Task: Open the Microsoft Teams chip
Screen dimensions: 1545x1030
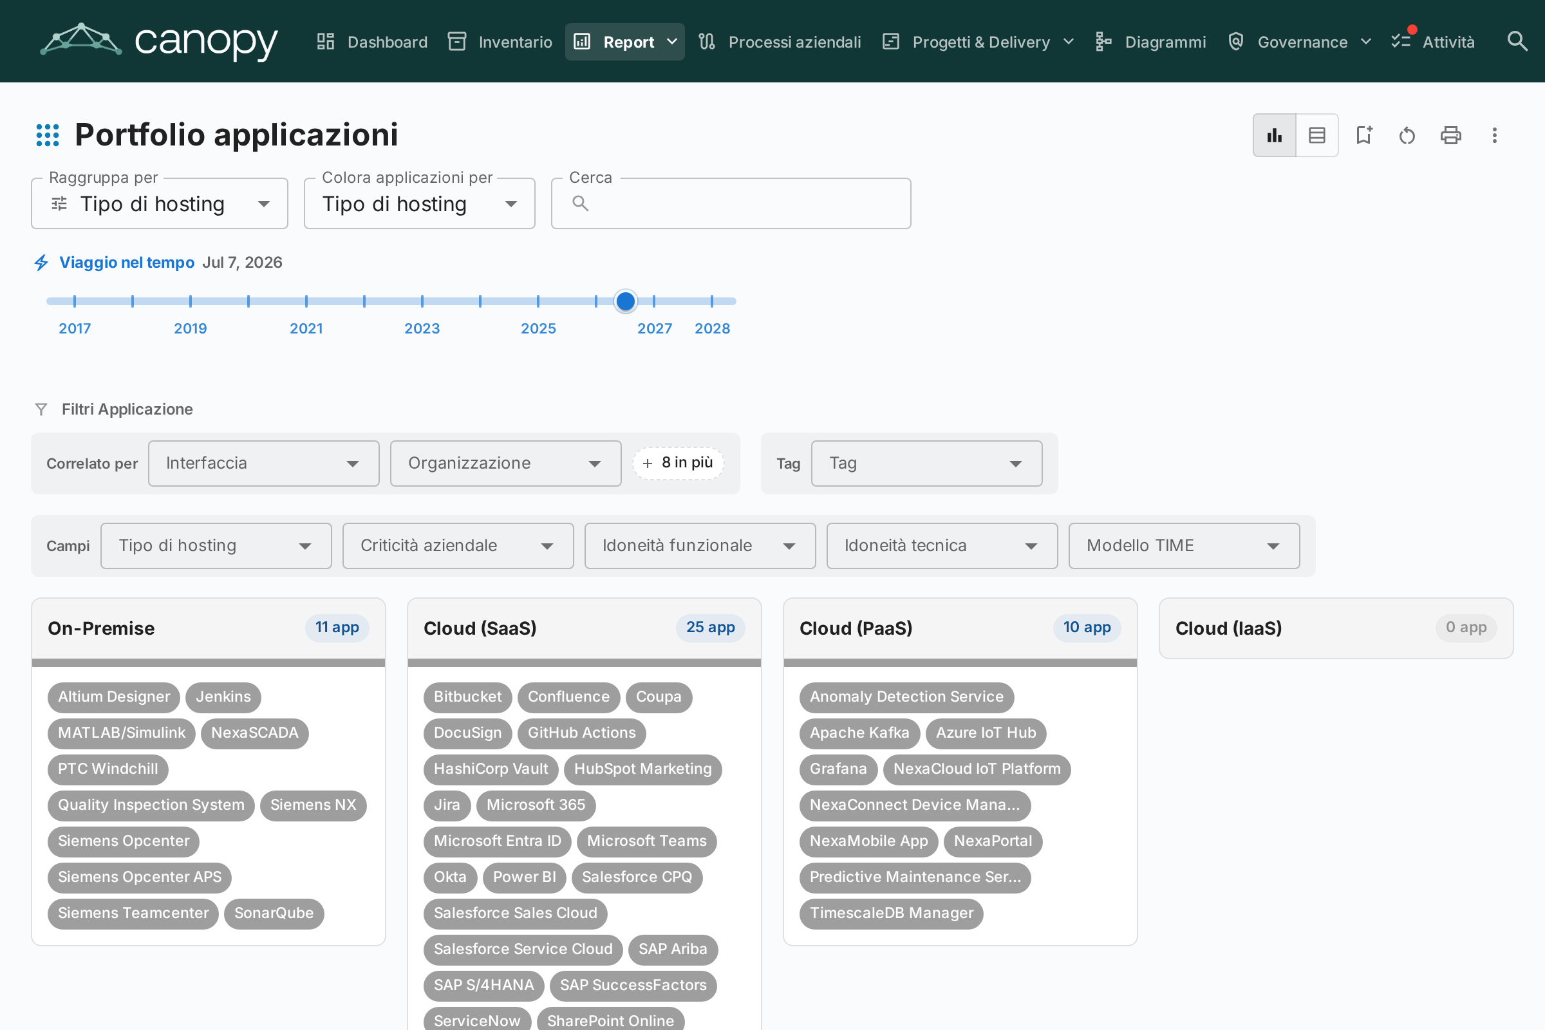Action: click(647, 841)
